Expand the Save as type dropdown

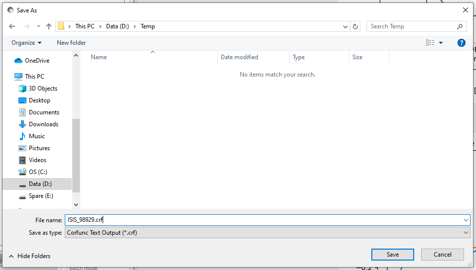pos(466,233)
